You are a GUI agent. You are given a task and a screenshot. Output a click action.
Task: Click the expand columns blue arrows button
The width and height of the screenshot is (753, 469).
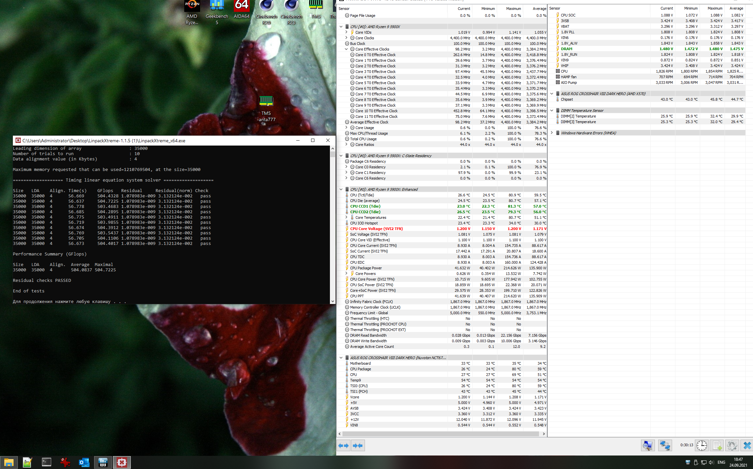click(x=343, y=446)
